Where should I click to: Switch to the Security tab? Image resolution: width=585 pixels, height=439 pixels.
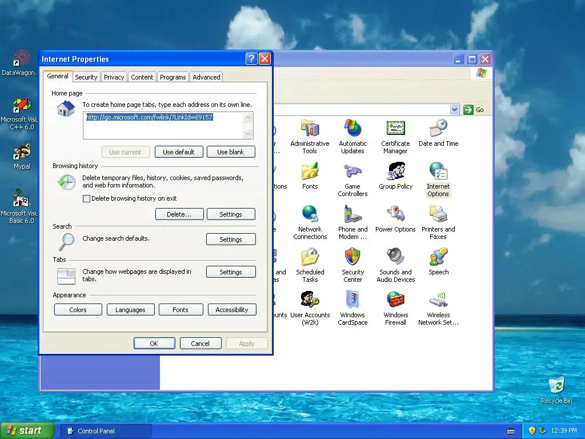pyautogui.click(x=86, y=77)
